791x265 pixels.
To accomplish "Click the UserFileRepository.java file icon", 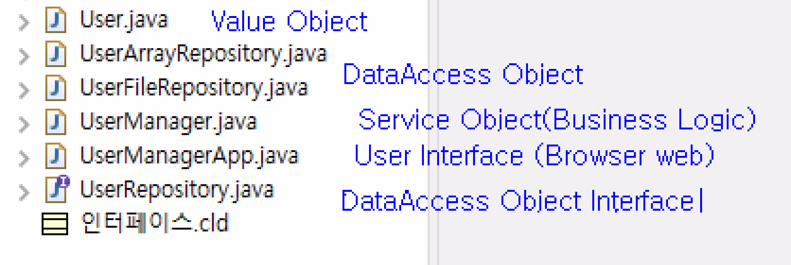I will pos(55,89).
